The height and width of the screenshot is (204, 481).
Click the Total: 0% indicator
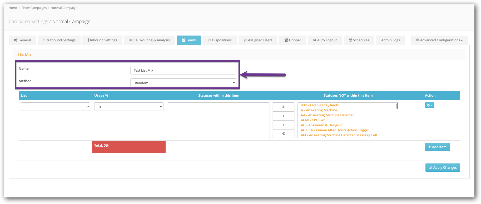tap(129, 147)
